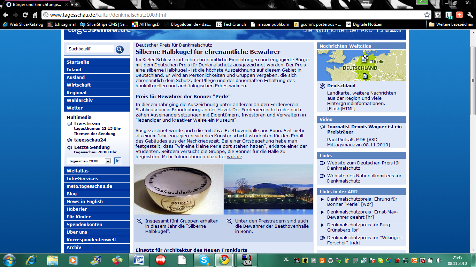Image resolution: width=476 pixels, height=267 pixels.
Task: Play the selected tagesschau 20:00 broadcast
Action: 118,161
